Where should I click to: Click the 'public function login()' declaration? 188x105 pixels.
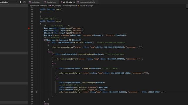point(51,21)
